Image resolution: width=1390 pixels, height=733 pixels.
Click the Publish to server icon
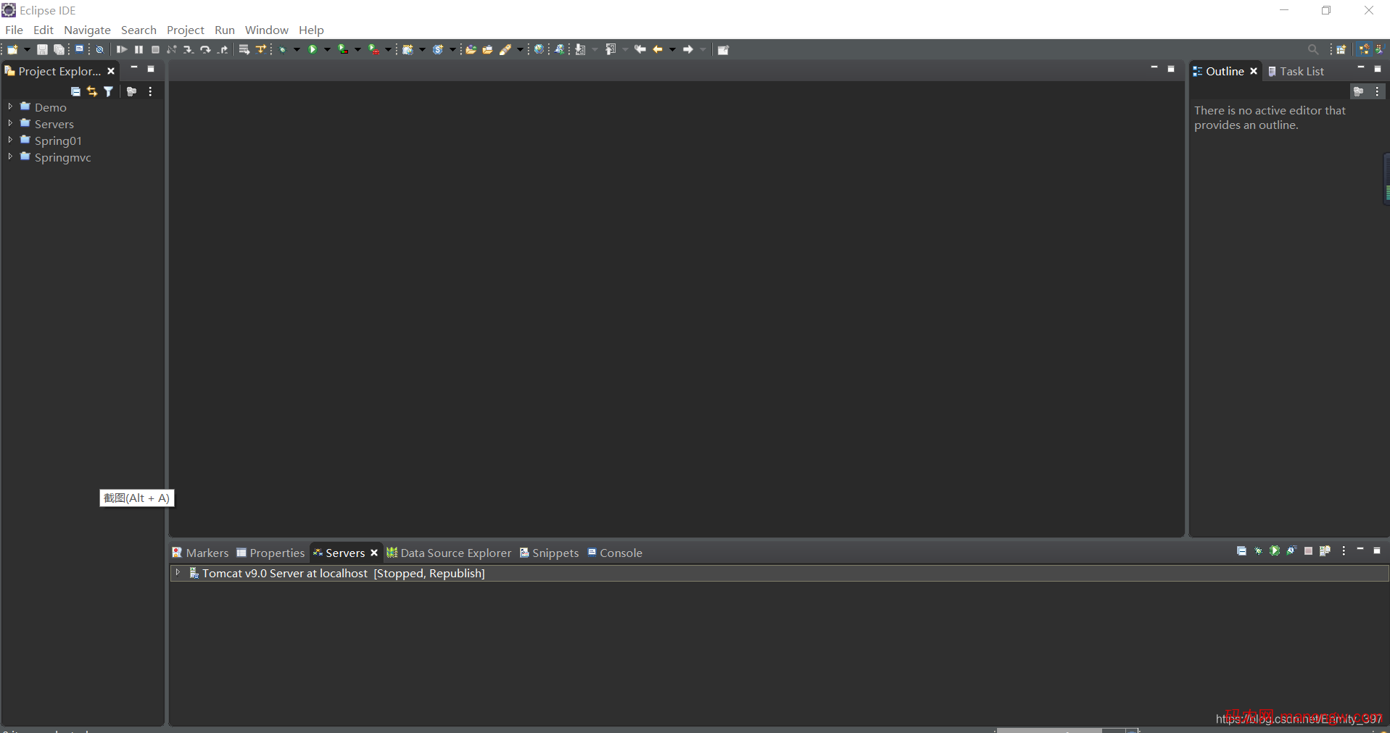coord(1325,551)
